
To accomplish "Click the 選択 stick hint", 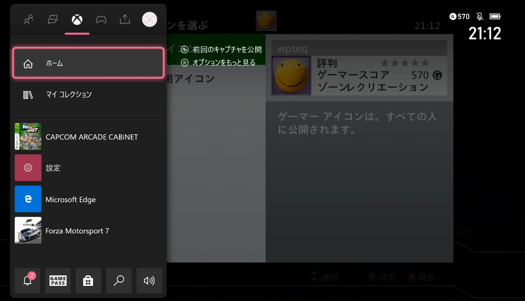I will point(323,277).
